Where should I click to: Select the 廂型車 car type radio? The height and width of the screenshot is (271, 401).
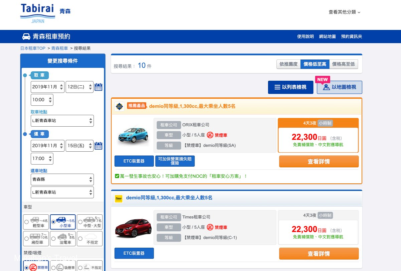[26, 239]
